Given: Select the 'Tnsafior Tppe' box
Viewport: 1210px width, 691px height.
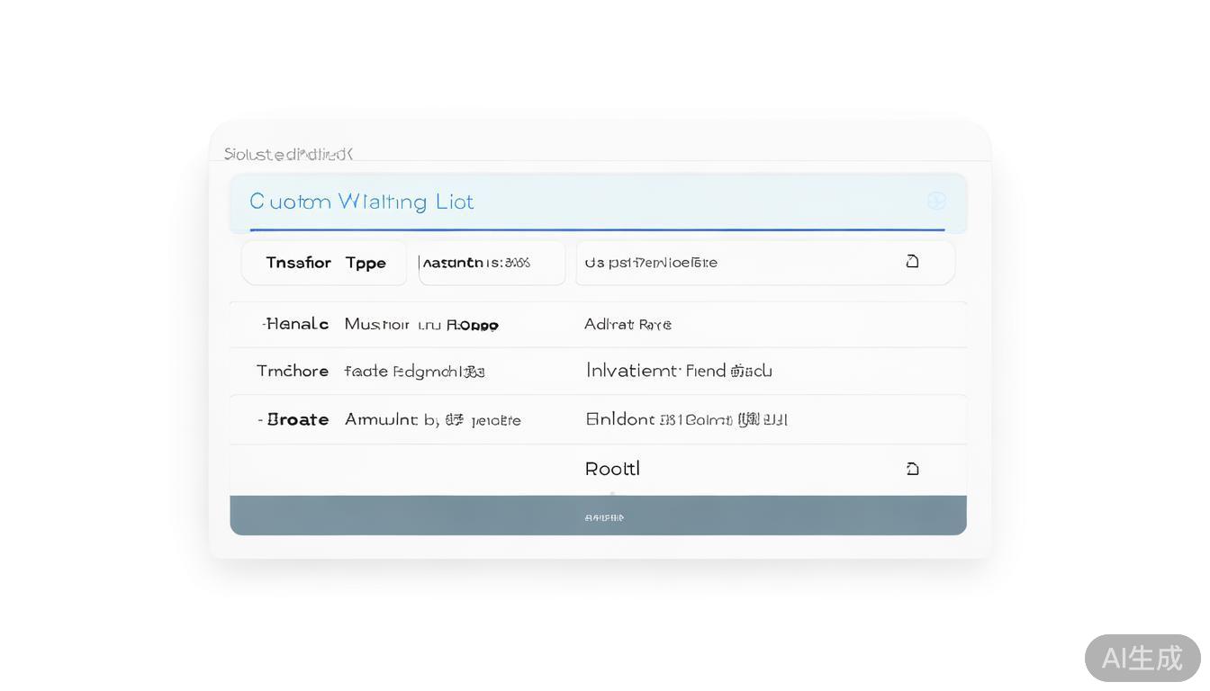Looking at the screenshot, I should tap(324, 263).
